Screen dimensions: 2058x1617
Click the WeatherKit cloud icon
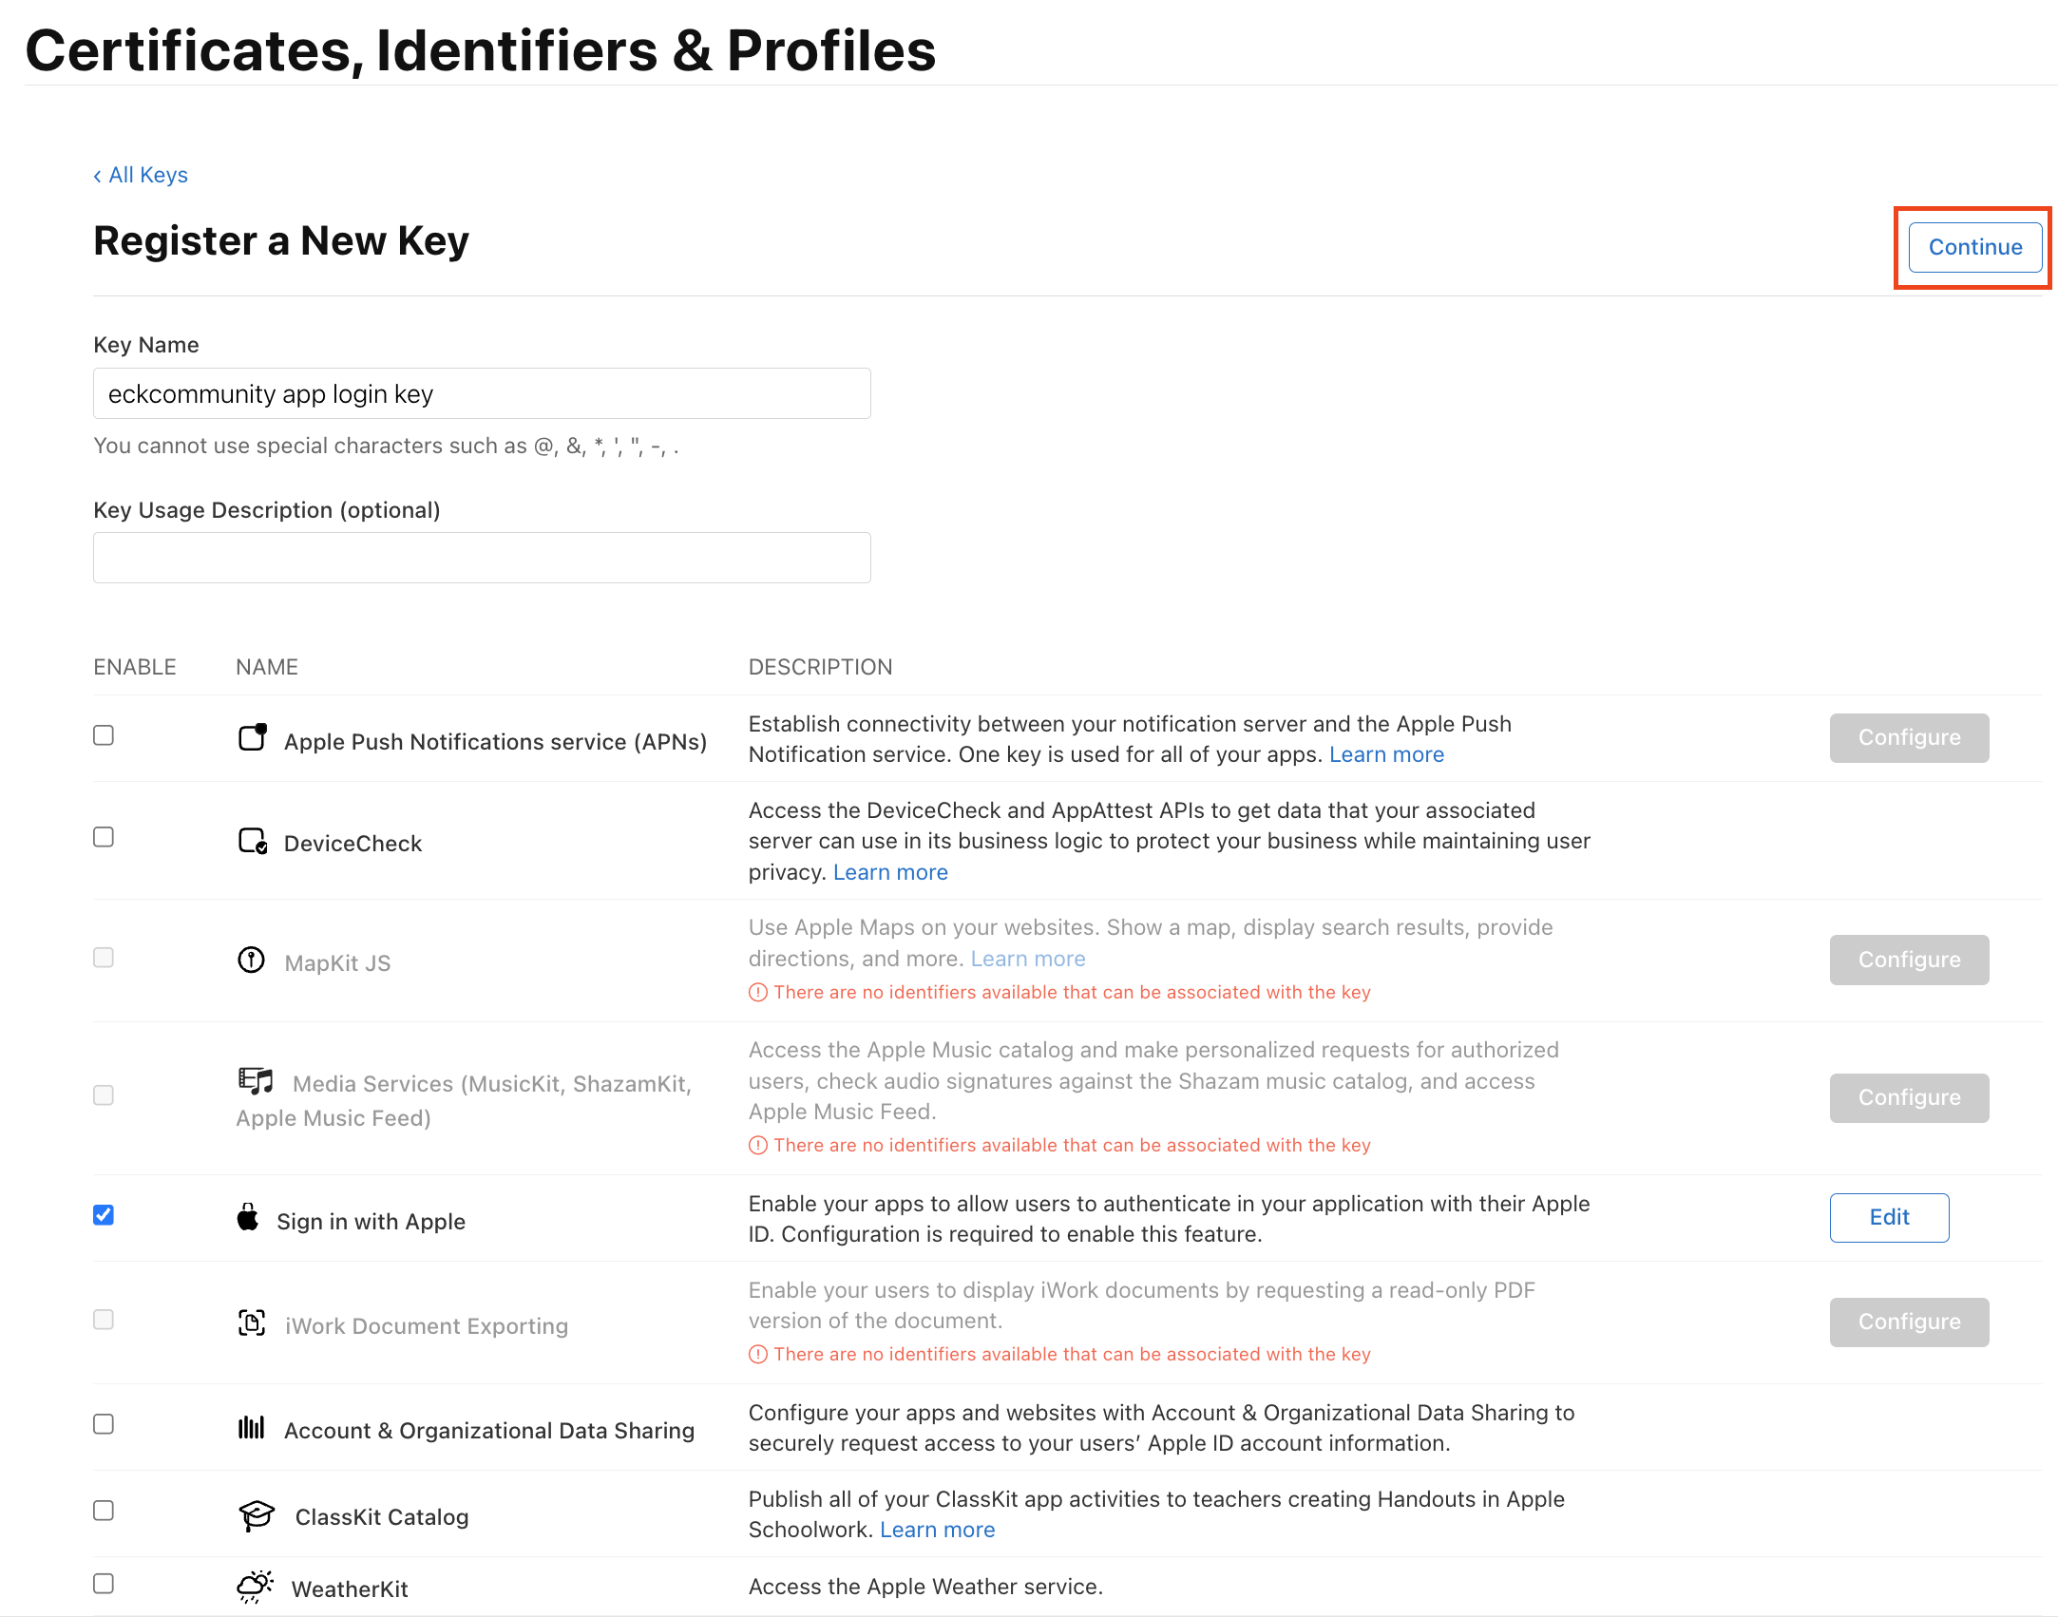[255, 1587]
